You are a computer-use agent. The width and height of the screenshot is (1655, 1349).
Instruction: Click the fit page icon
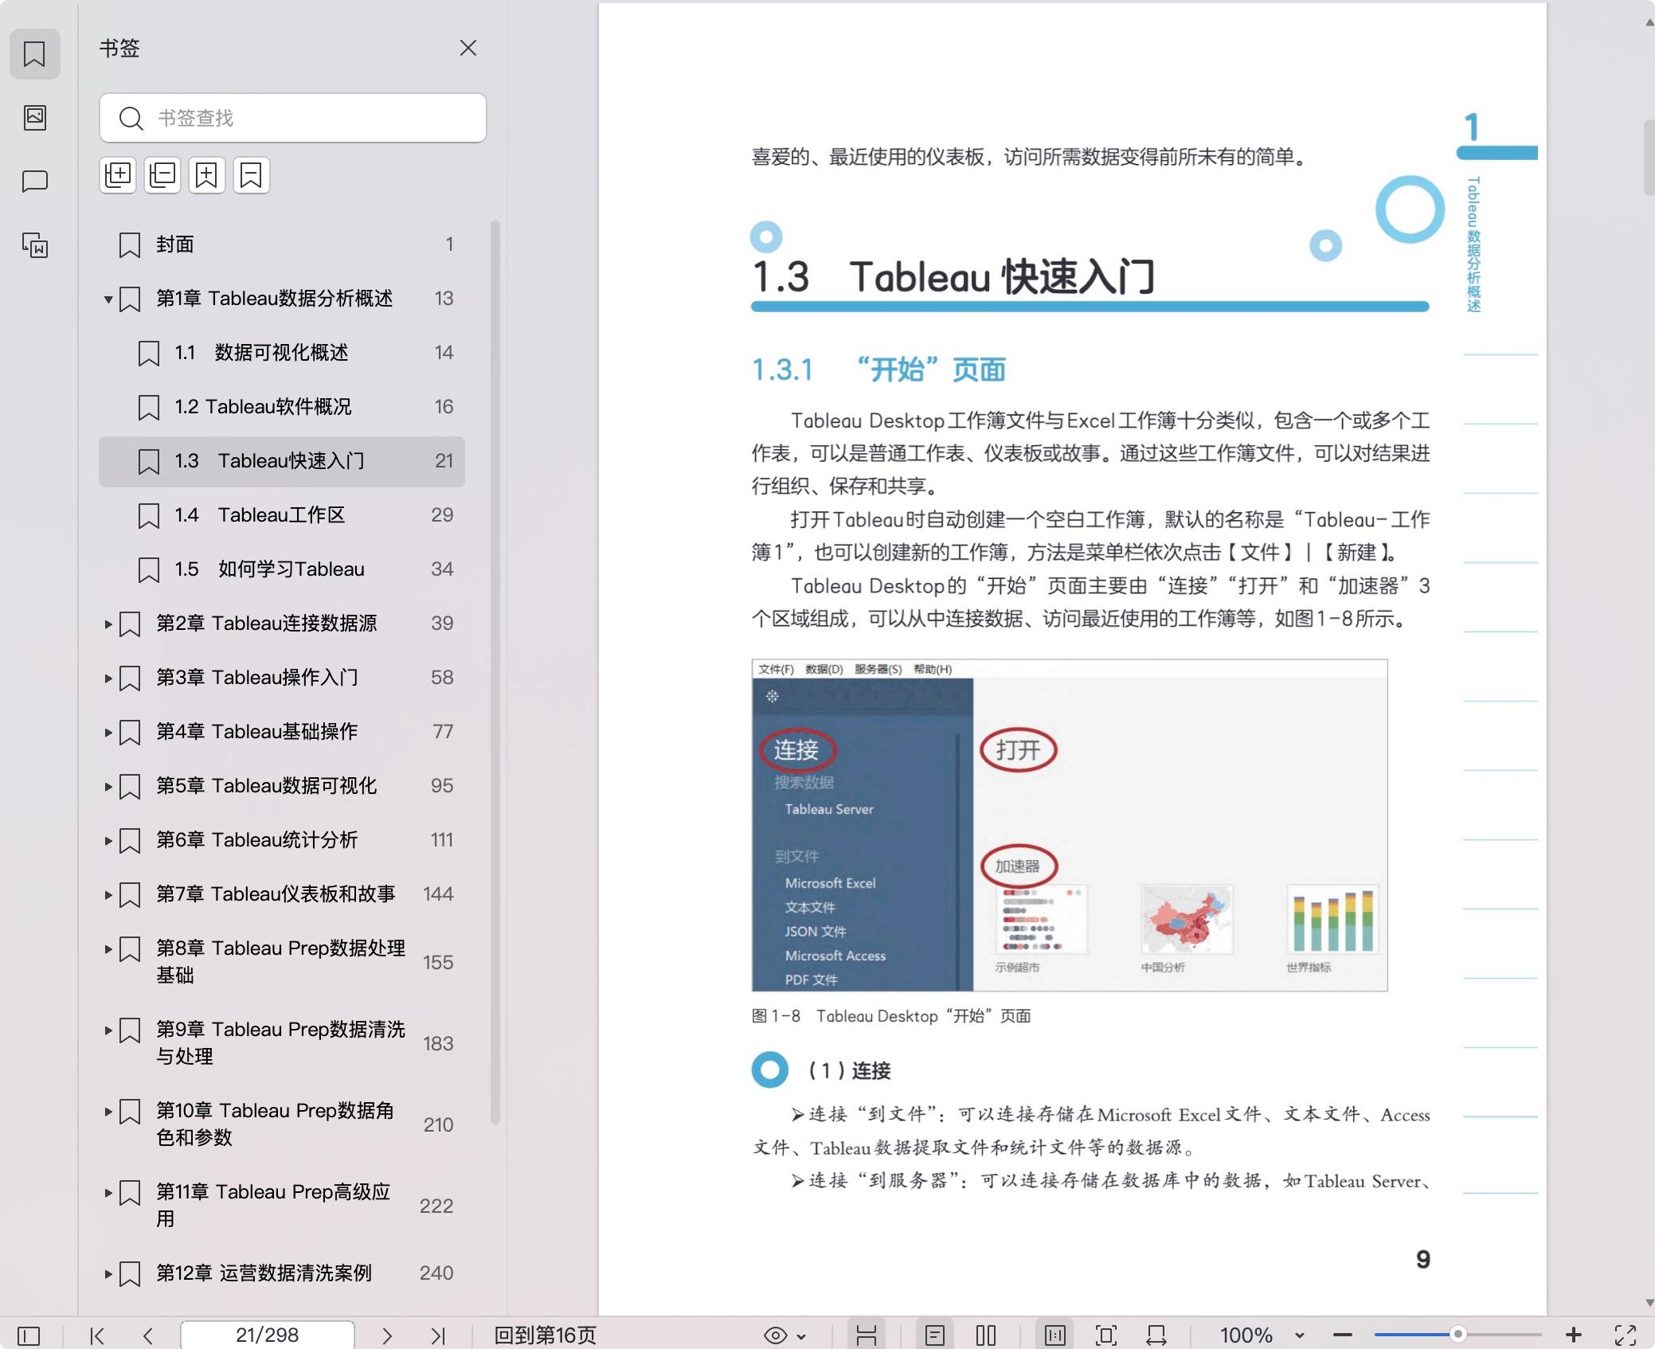pos(1106,1335)
